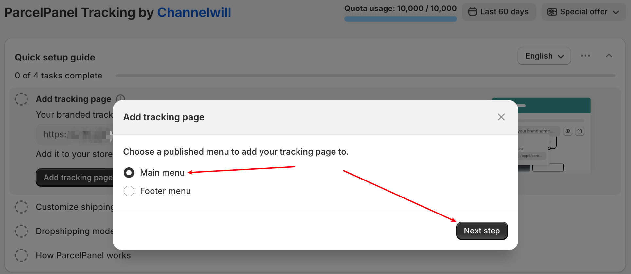Click the quota usage progress bar
The width and height of the screenshot is (631, 274).
click(400, 19)
